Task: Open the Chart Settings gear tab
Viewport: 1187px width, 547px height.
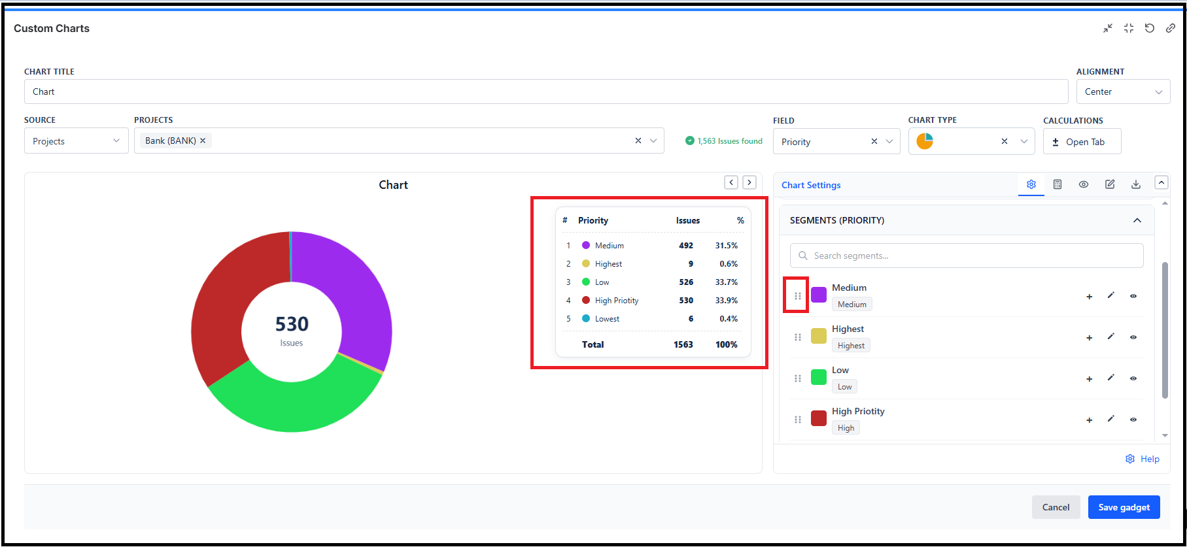Action: (x=1031, y=184)
